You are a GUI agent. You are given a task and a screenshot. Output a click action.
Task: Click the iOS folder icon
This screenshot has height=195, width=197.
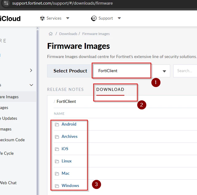57,149
